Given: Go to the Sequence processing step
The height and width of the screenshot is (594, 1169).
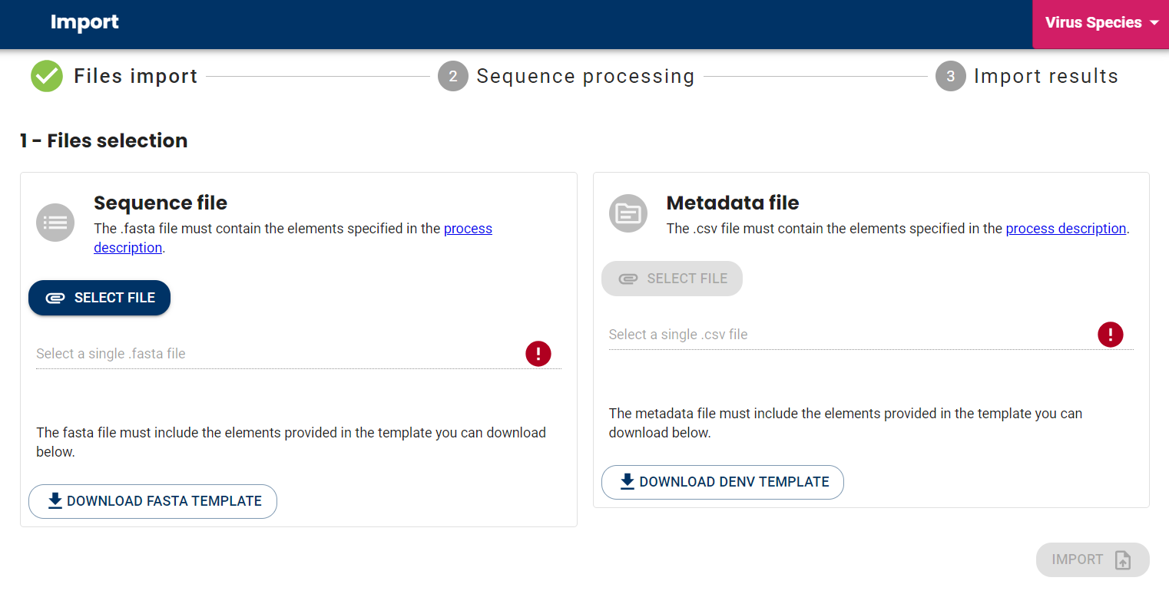Looking at the screenshot, I should tap(584, 76).
